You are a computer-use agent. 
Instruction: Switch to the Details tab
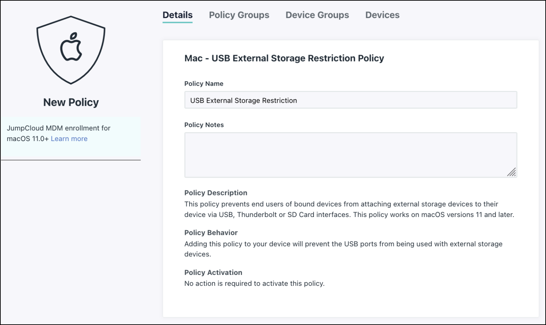click(177, 15)
